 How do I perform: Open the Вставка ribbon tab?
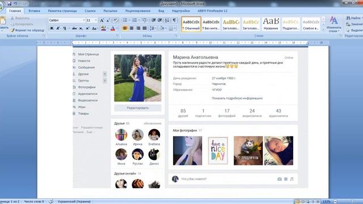(x=34, y=11)
